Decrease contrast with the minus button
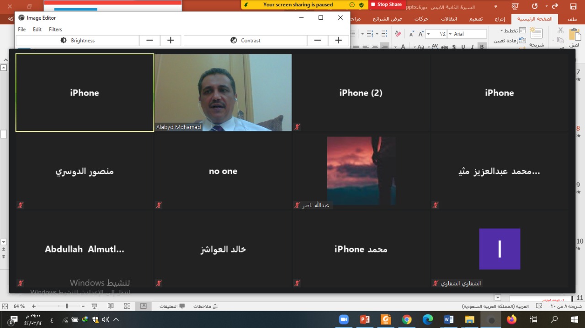This screenshot has width=585, height=328. click(317, 41)
